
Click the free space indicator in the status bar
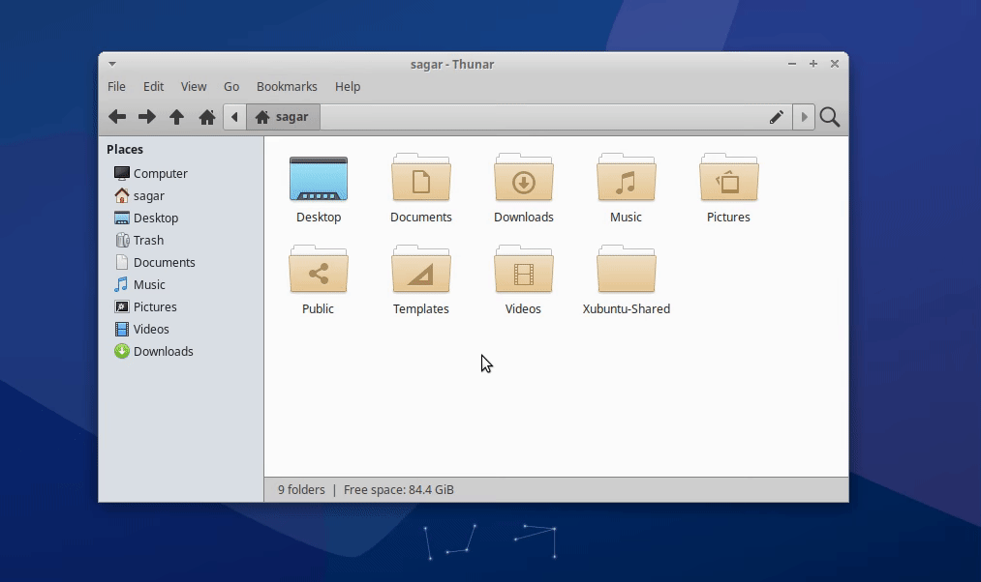coord(398,489)
